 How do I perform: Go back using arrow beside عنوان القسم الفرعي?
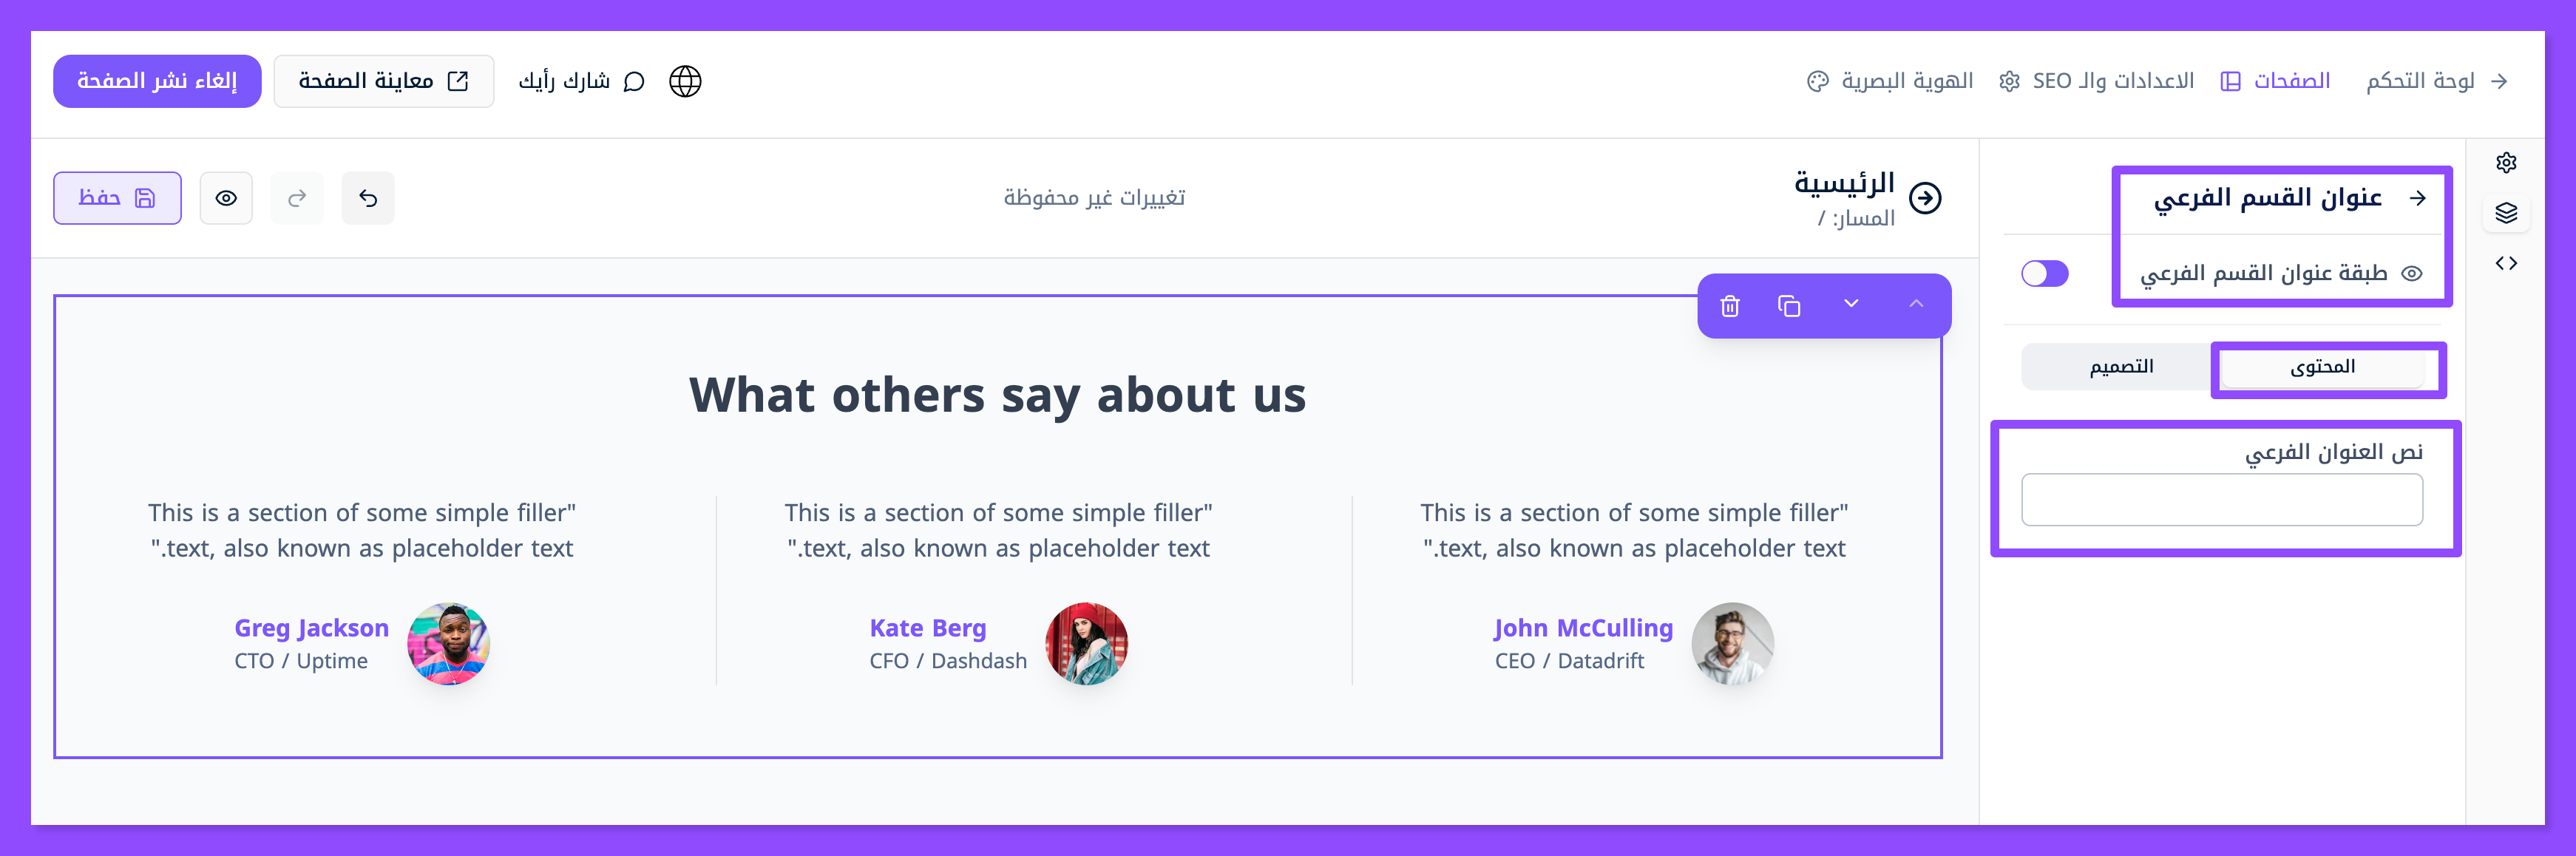click(2418, 198)
